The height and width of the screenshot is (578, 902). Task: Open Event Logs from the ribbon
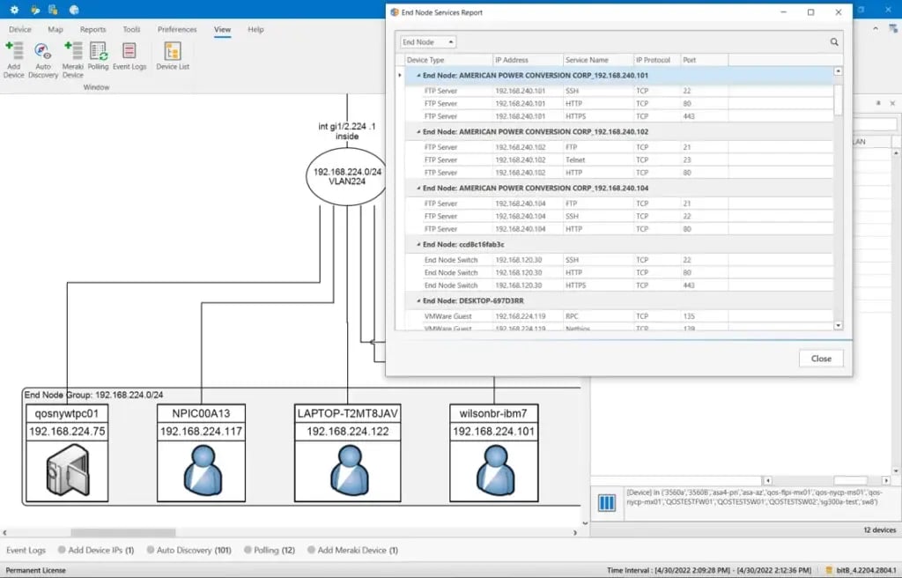pyautogui.click(x=129, y=53)
